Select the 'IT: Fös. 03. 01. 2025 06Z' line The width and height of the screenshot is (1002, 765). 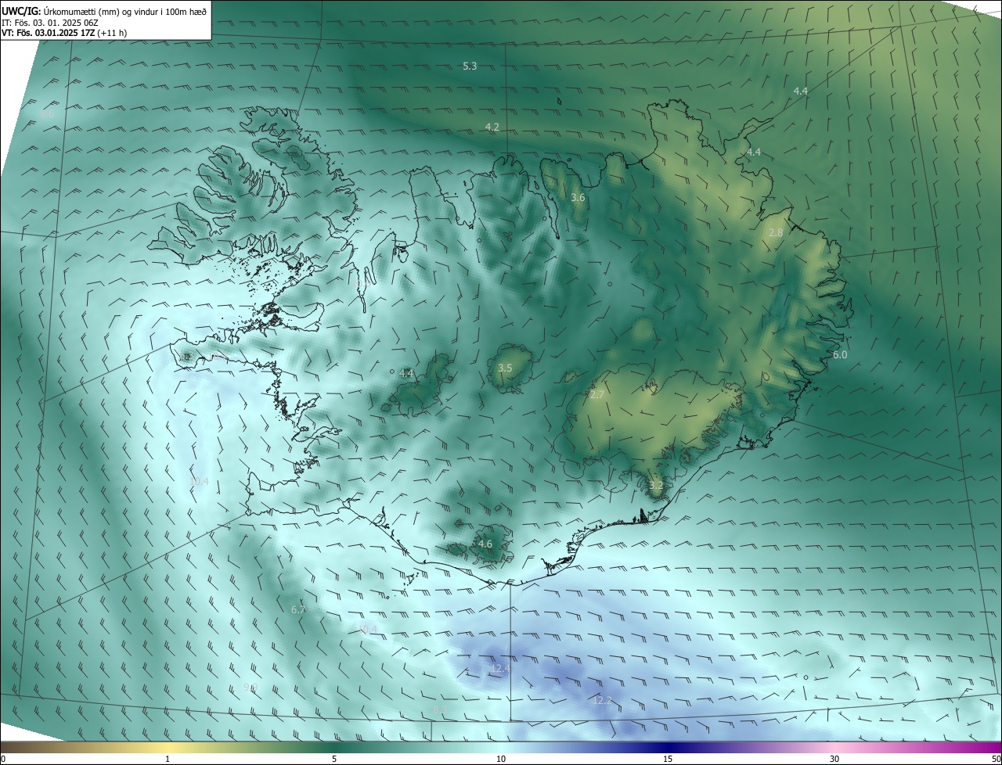[50, 22]
